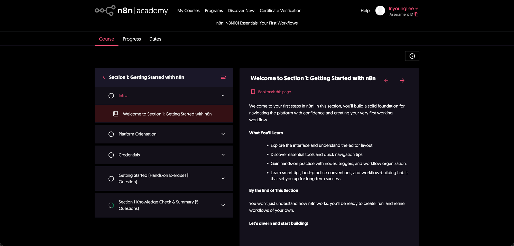Screen dimensions: 514x246
Task: Click the Intro completion circle
Action: pos(111,96)
